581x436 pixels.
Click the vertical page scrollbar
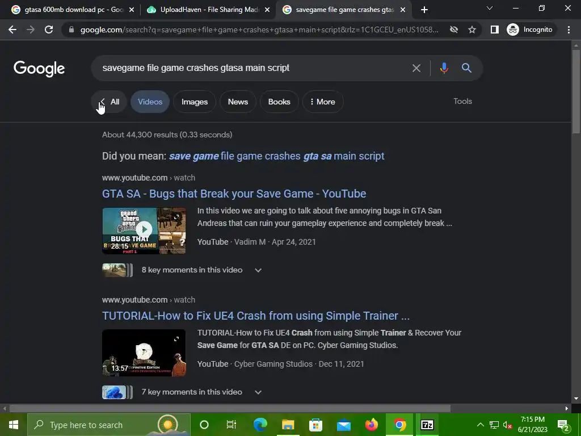pos(576,91)
